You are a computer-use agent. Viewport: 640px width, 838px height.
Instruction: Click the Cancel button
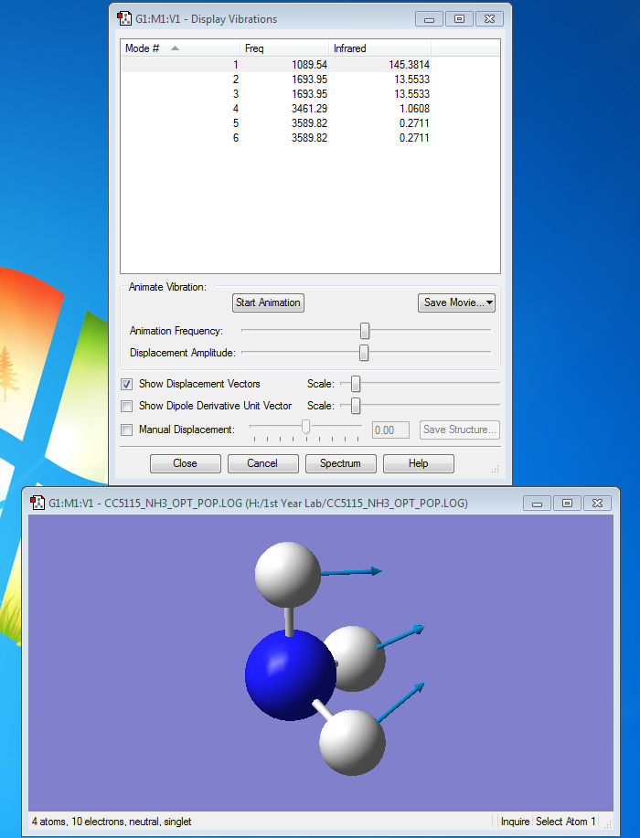point(262,463)
